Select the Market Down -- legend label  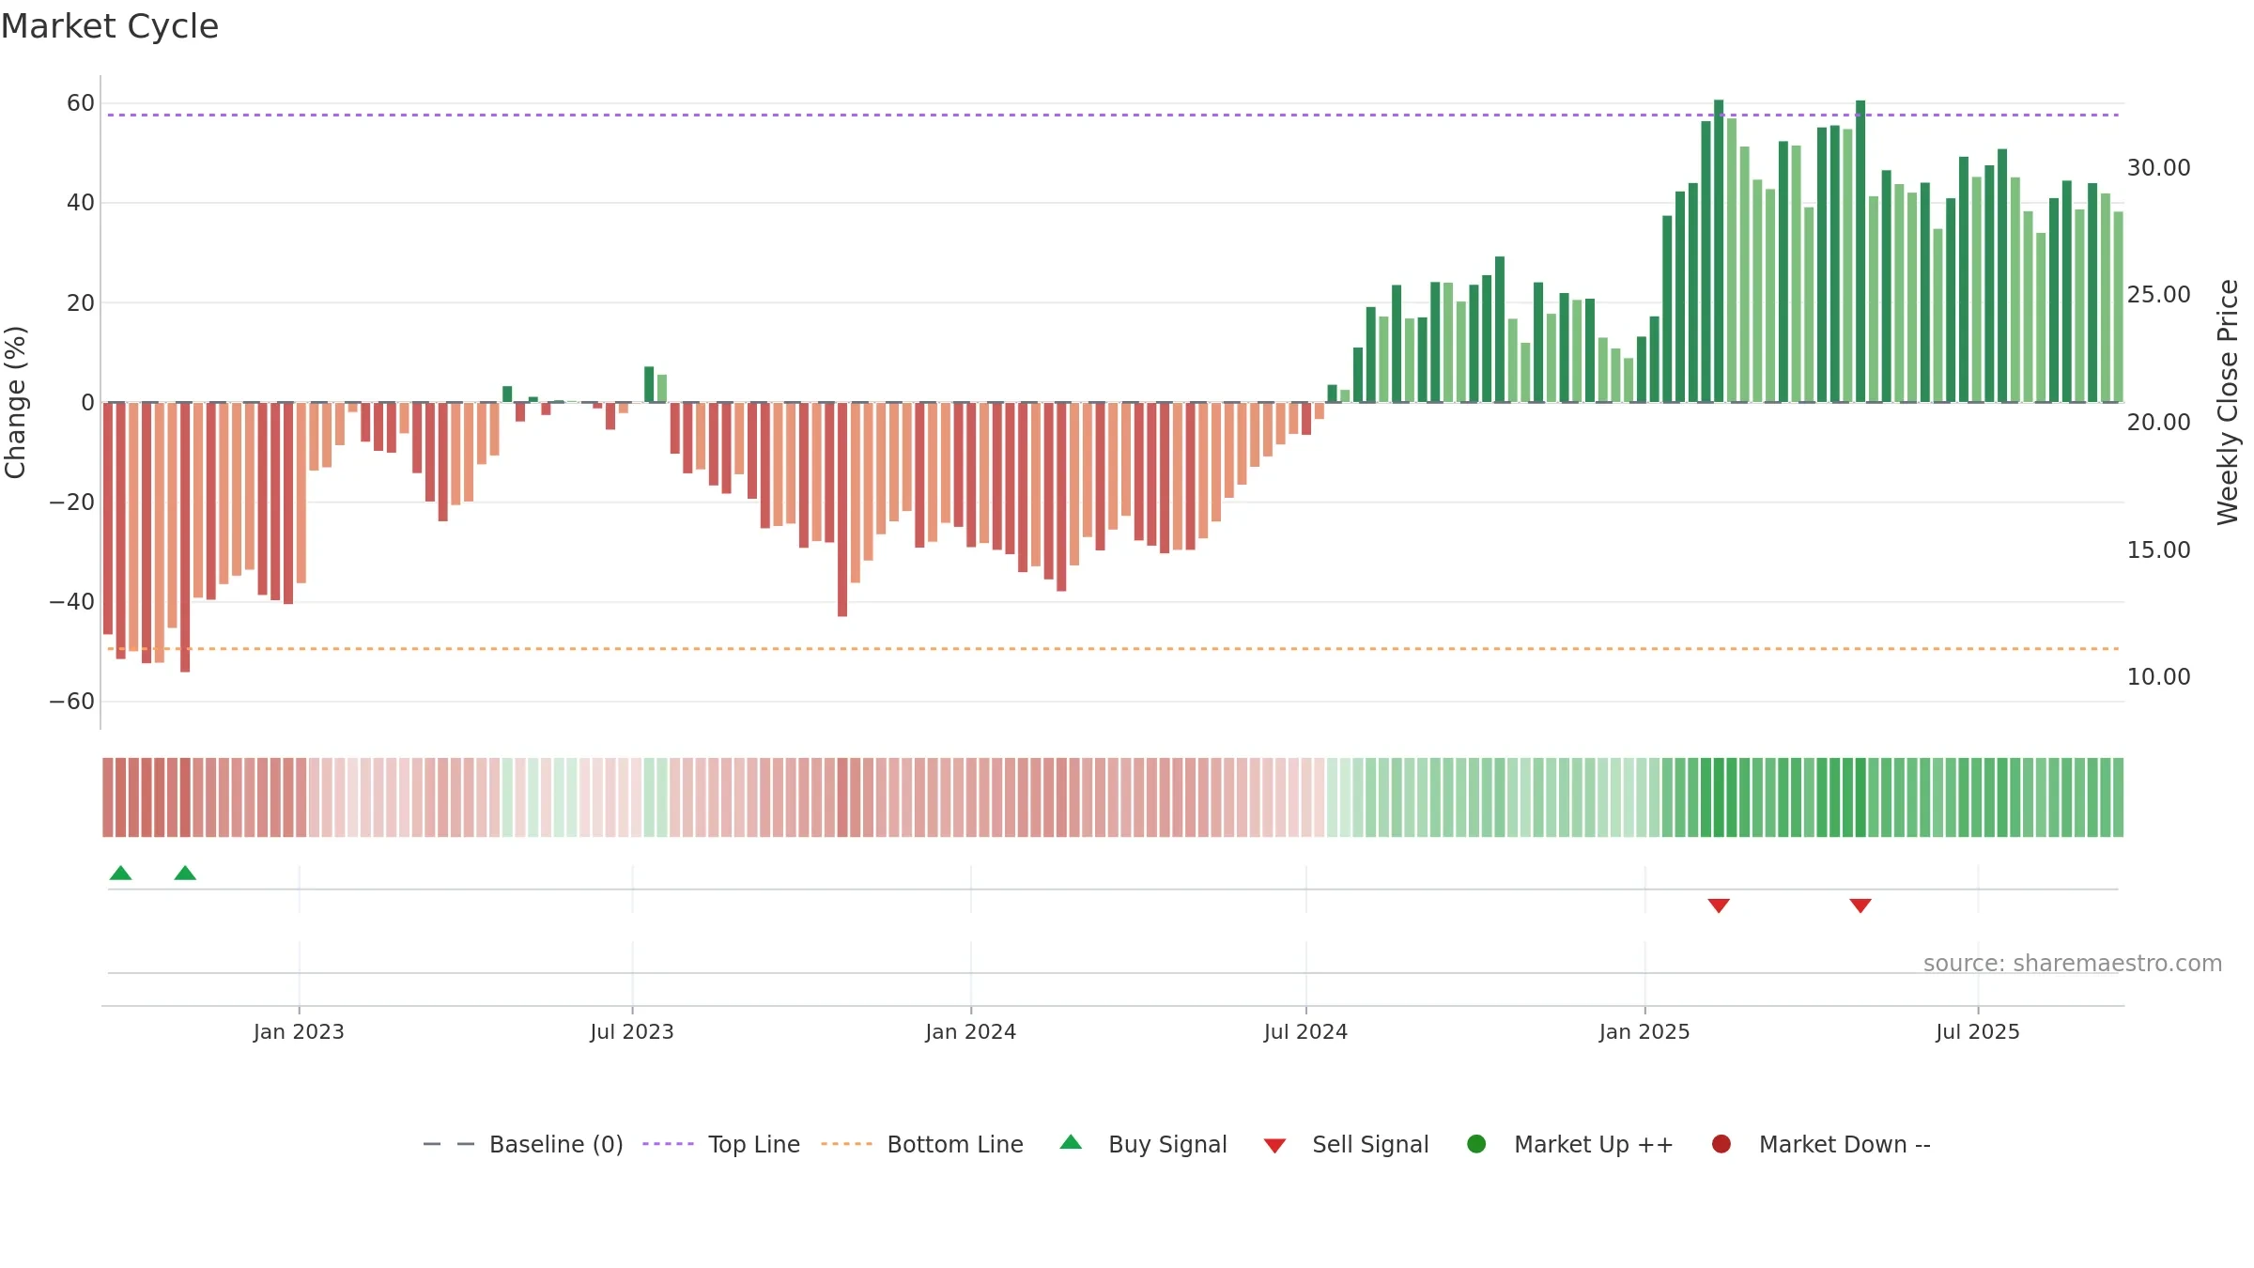1845,1144
